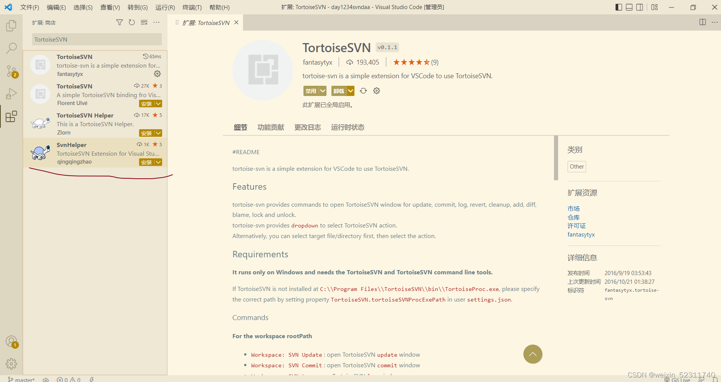721x382 pixels.
Task: Open the 查看(V) menu
Action: tap(110, 7)
